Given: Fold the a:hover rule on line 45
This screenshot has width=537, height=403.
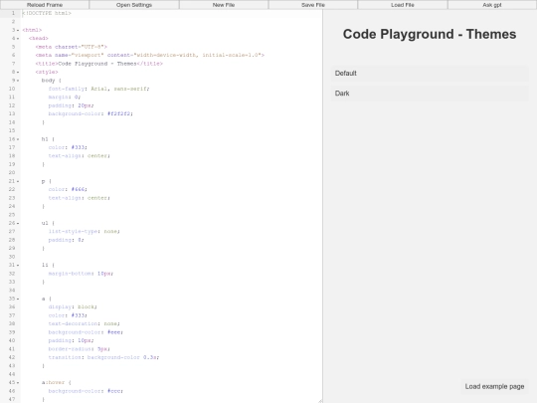Looking at the screenshot, I should pos(18,382).
